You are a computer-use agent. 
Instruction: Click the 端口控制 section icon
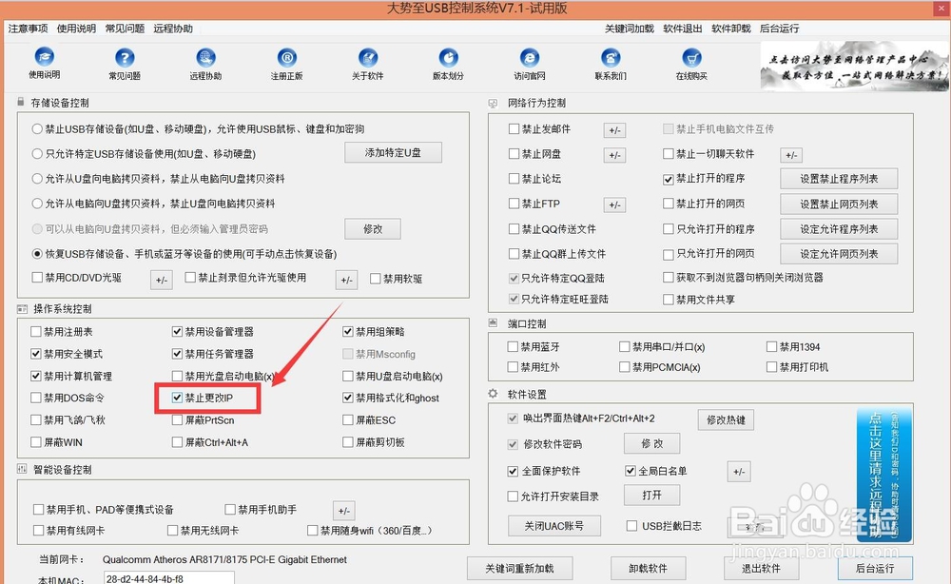coord(493,323)
